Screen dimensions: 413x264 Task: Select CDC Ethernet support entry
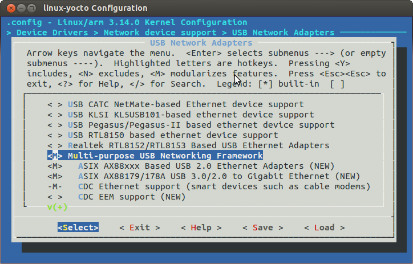[x=209, y=186]
